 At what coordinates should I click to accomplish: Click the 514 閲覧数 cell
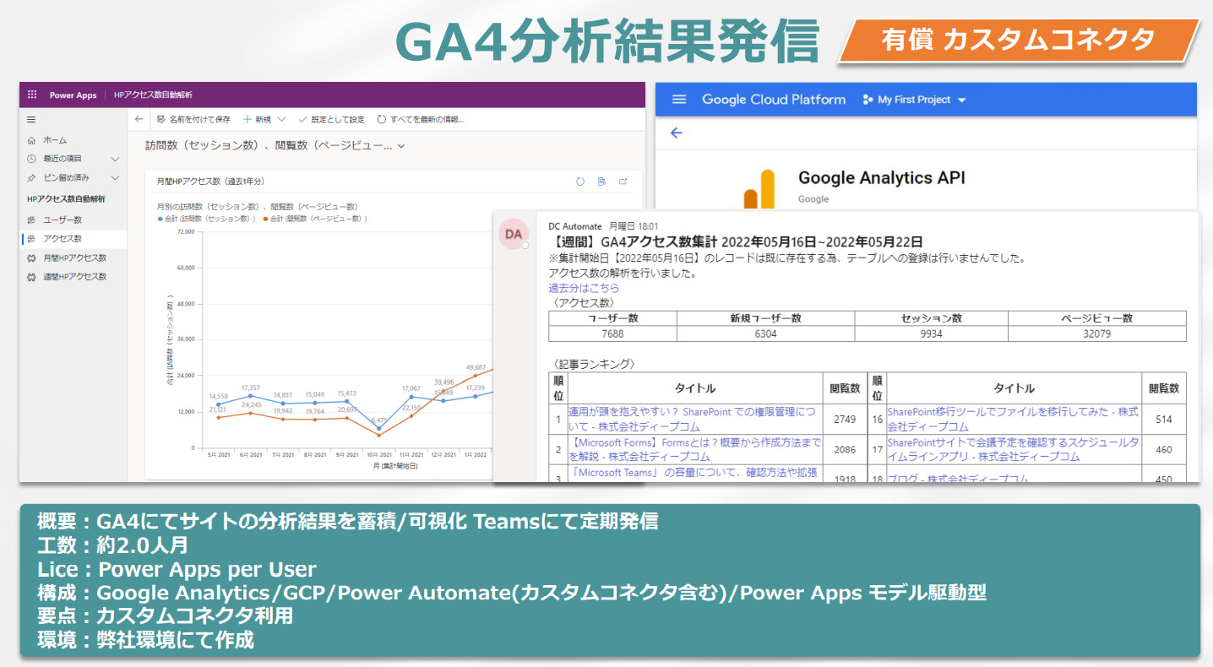tap(1164, 419)
